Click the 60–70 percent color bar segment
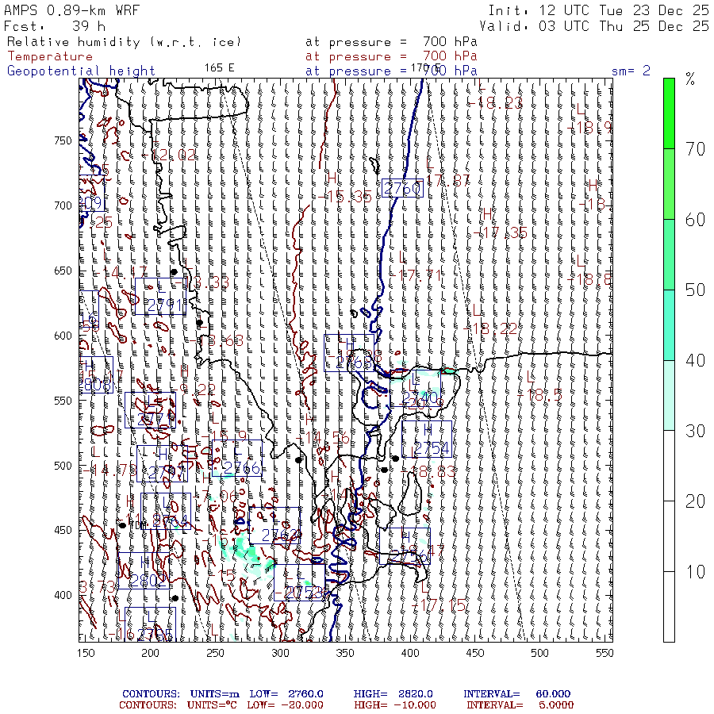The width and height of the screenshot is (714, 714). (669, 184)
